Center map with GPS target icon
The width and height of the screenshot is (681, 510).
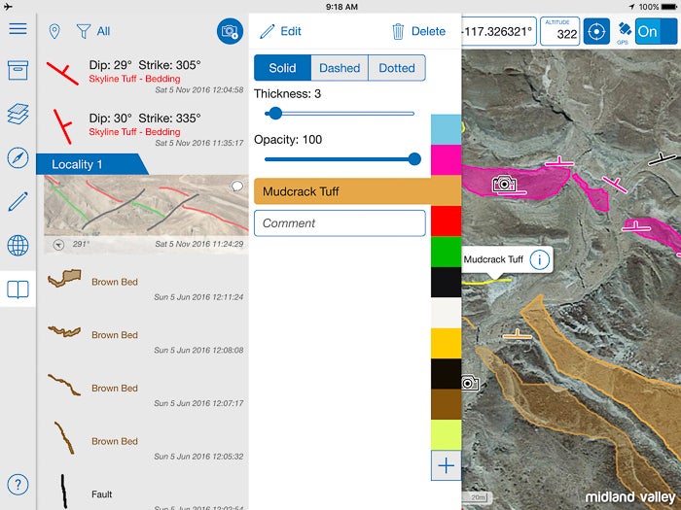coord(596,31)
